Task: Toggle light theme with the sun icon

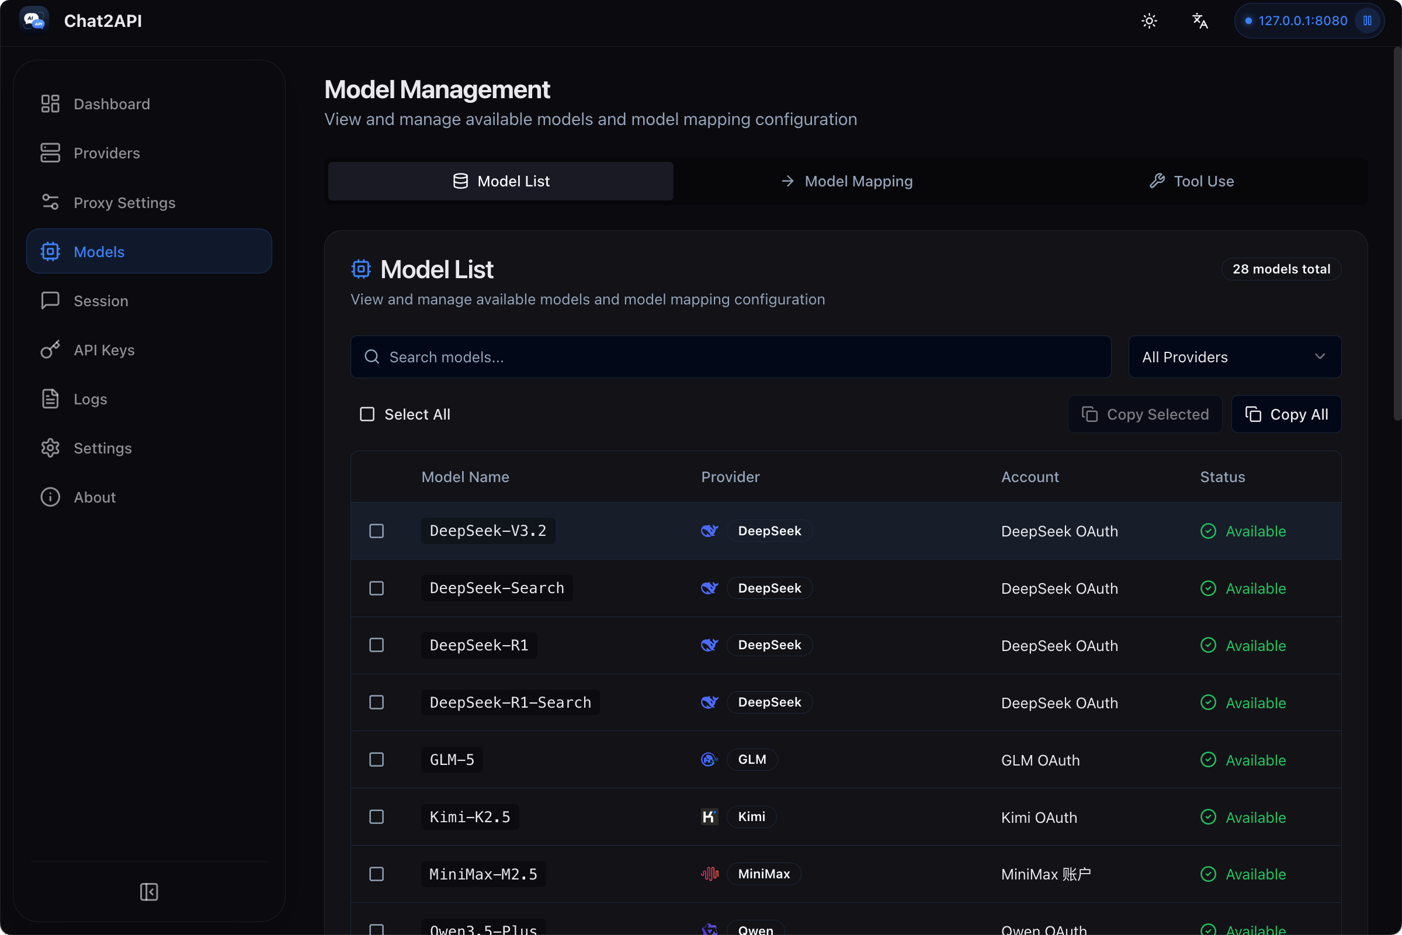Action: point(1148,21)
